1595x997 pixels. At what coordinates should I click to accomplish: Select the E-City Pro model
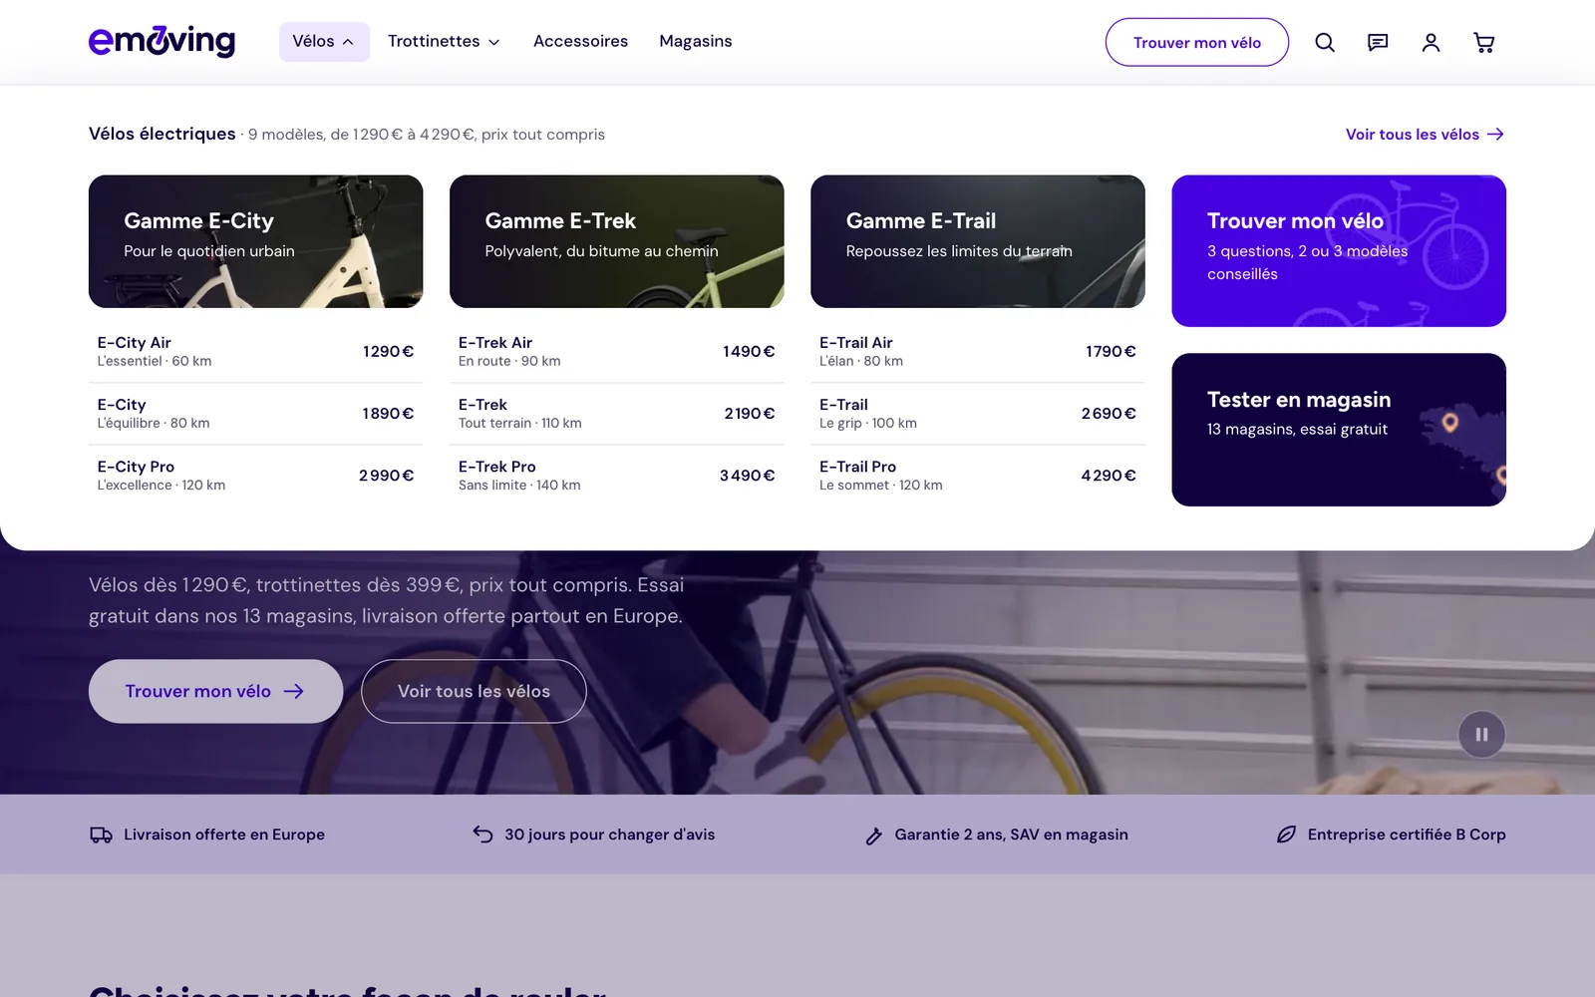[255, 476]
